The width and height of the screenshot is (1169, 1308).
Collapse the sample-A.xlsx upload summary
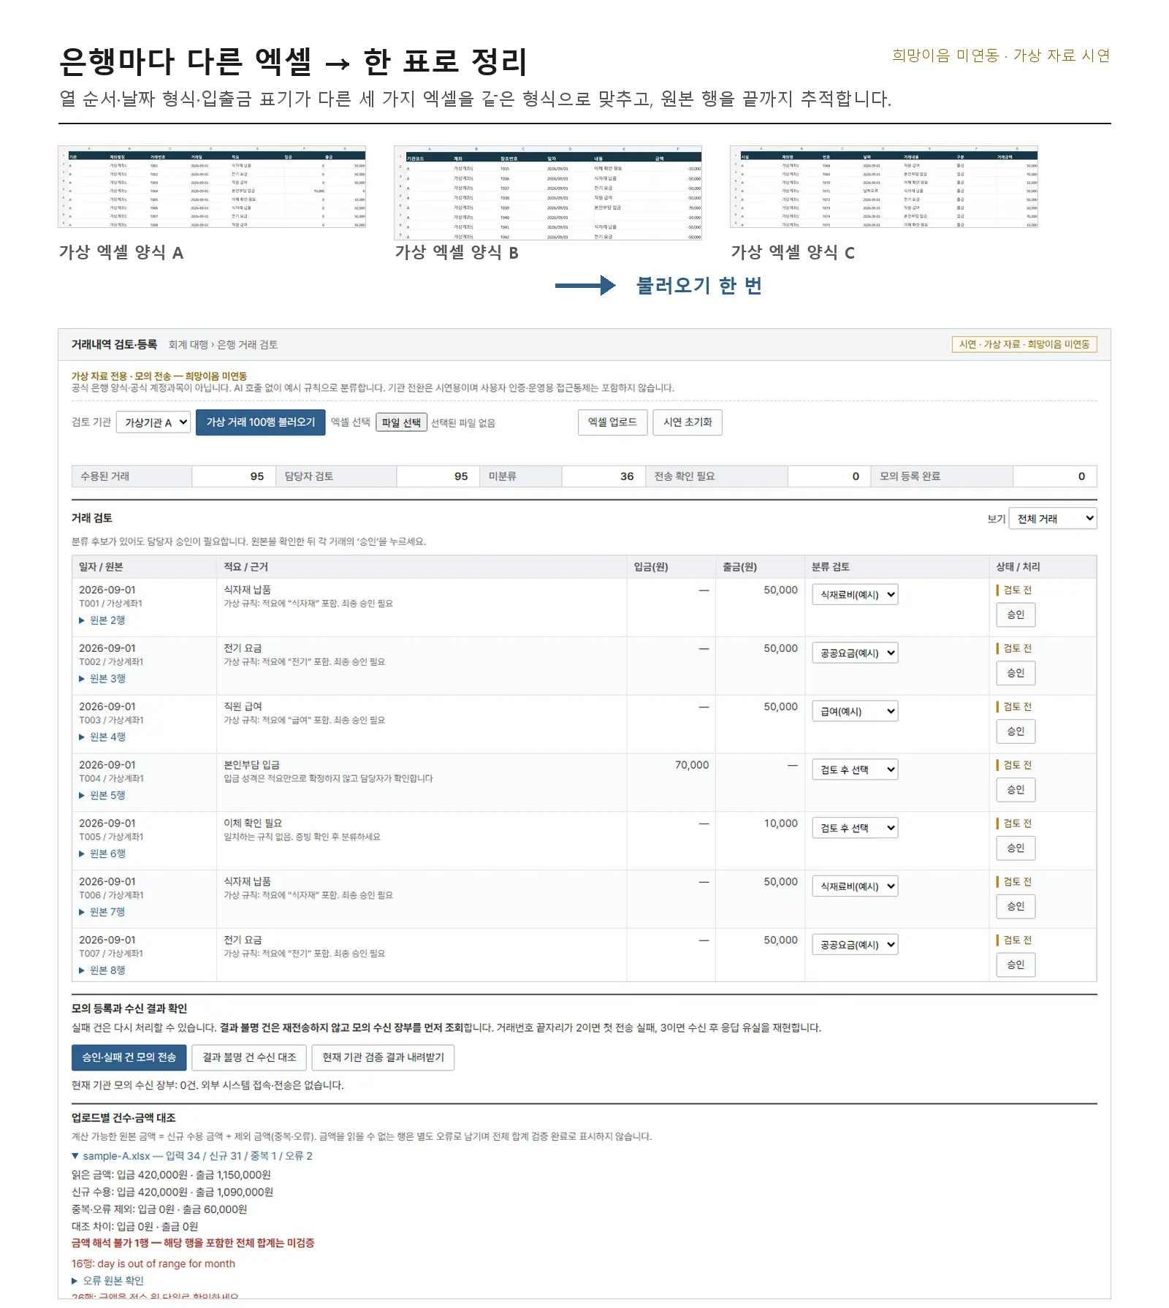tap(192, 1156)
